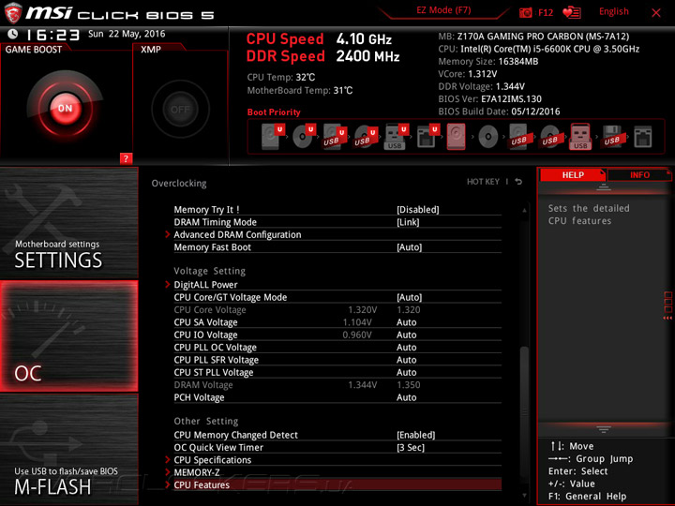This screenshot has height=506, width=675.
Task: Click the clock icon beside the time
Action: click(13, 34)
